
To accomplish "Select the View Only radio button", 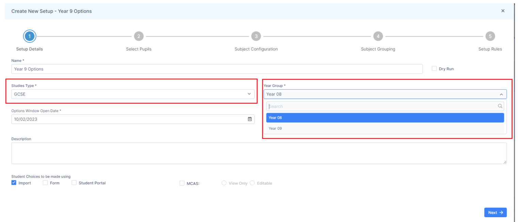I will (224, 183).
